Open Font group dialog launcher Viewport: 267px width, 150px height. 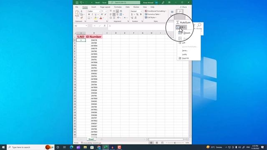coord(107,21)
